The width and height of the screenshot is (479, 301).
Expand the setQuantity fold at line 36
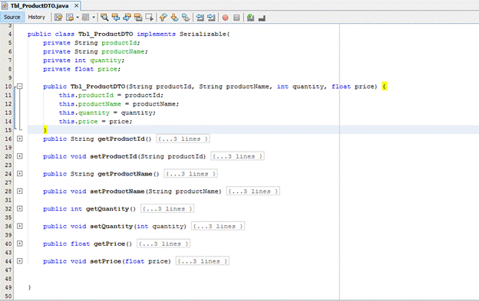pyautogui.click(x=19, y=226)
